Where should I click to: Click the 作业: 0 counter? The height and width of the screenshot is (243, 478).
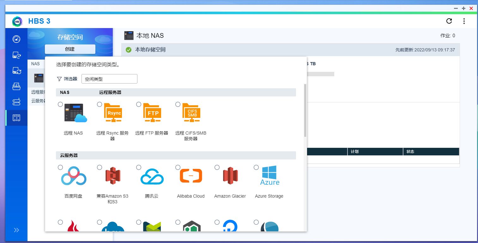448,36
